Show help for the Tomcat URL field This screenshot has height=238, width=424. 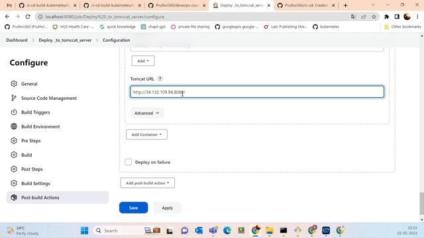coord(160,79)
